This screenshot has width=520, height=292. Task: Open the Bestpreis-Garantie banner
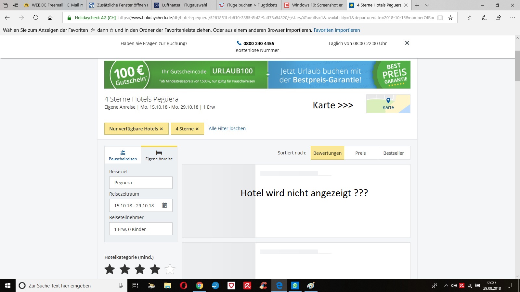339,75
